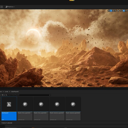
Task: Activate the Translate move gizmo tool
Action: 111,11
